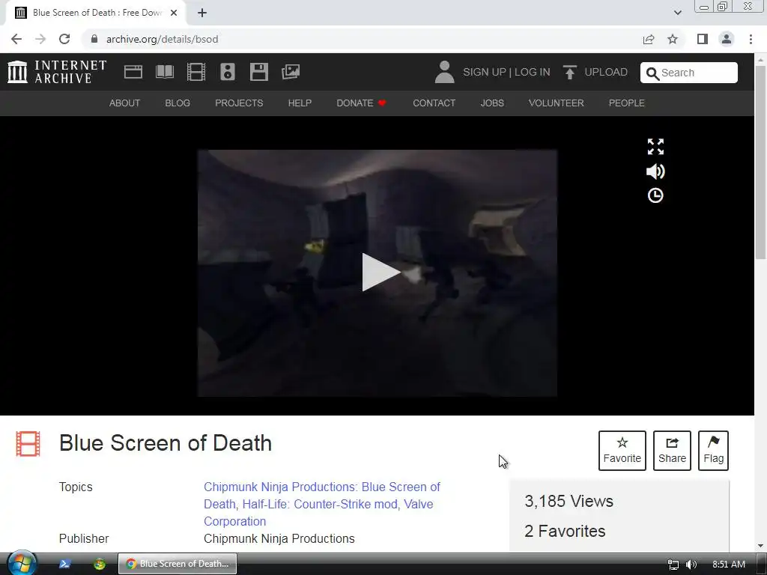Viewport: 767px width, 575px height.
Task: Click the Share button
Action: coord(672,451)
